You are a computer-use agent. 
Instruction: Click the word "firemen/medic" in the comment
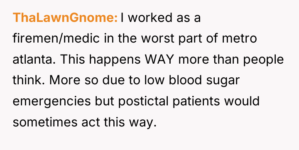pyautogui.click(x=56, y=38)
